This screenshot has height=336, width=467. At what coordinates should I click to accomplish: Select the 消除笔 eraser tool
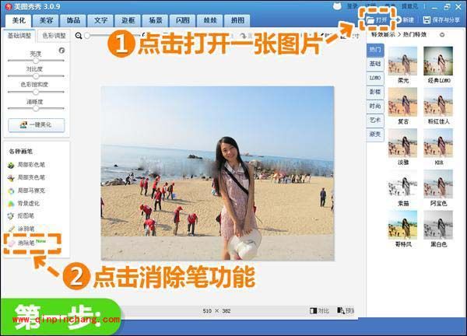26,243
